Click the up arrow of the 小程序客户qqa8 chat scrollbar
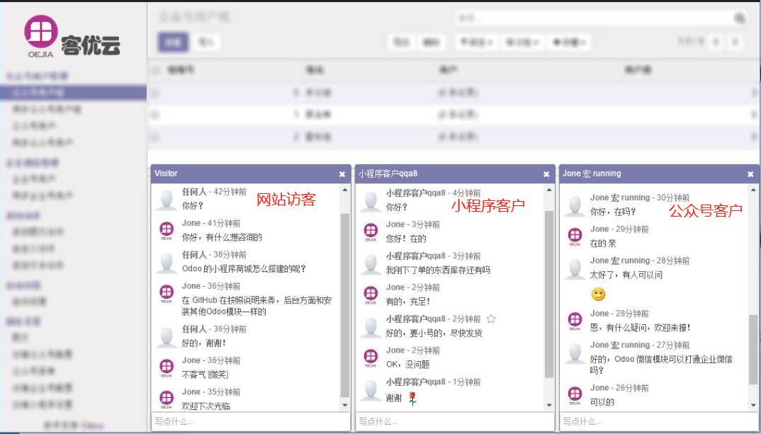 pos(549,190)
